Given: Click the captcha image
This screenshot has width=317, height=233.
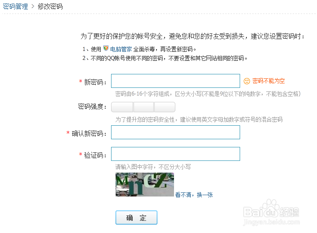Looking at the screenshot, I should [x=144, y=184].
